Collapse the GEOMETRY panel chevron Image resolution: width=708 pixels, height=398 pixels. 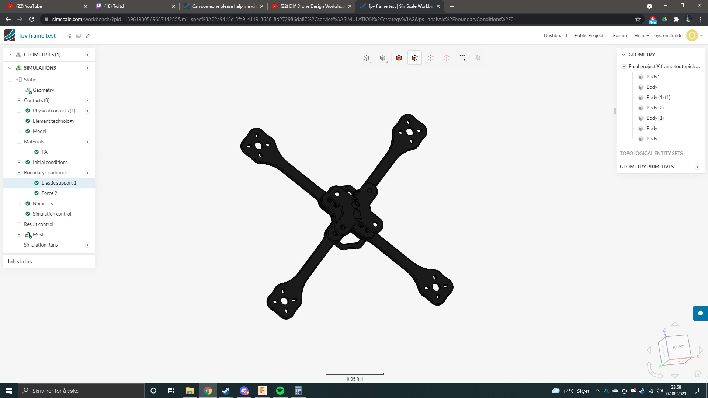point(624,55)
